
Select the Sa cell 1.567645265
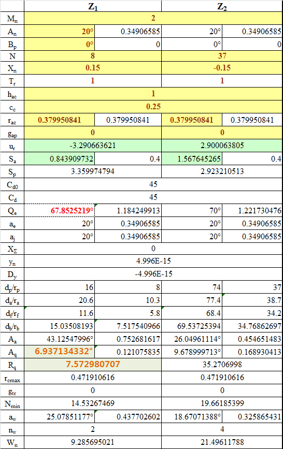pos(192,158)
